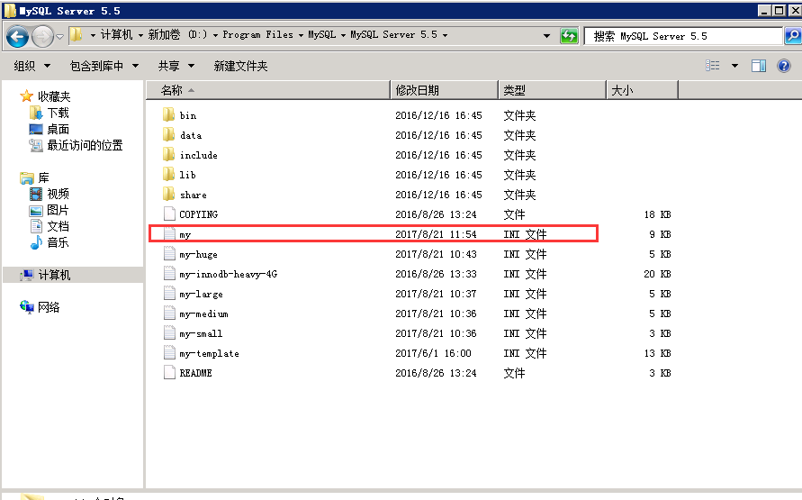Select the my-innodb-heavy-4G file icon
The height and width of the screenshot is (500, 802).
(168, 274)
